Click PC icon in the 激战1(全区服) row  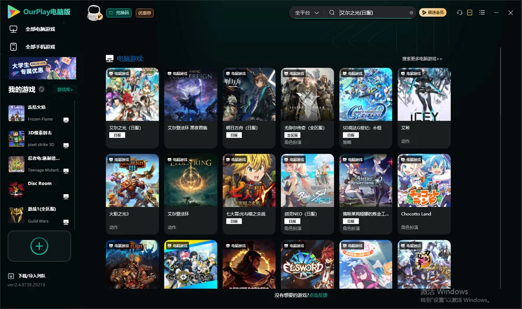(x=66, y=222)
